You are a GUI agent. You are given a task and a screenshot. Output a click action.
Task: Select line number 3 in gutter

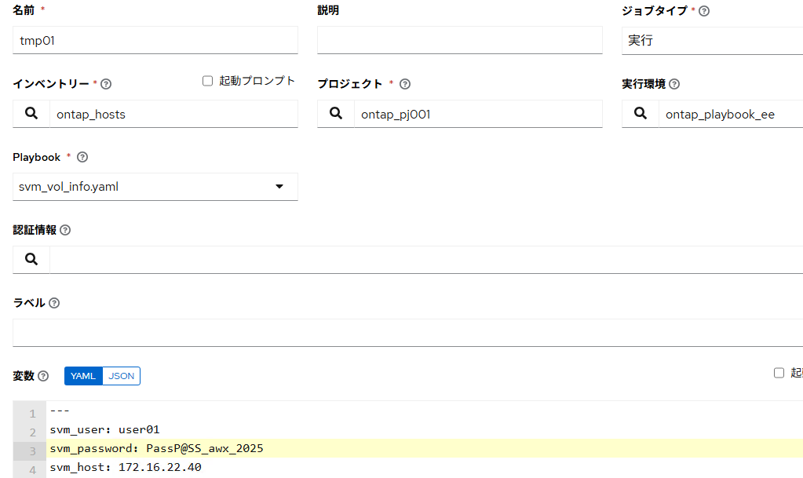coord(32,451)
